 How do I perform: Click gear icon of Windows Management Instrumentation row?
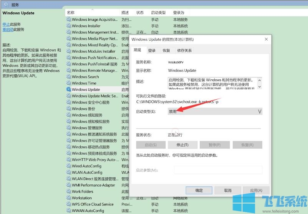point(69,32)
